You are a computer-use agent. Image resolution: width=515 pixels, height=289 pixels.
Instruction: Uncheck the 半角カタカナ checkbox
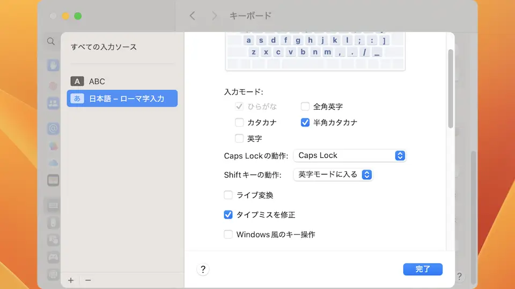[x=305, y=123]
